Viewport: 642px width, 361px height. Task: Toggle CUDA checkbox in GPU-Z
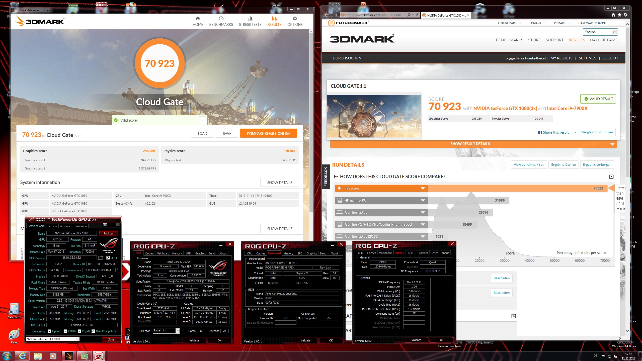65,331
